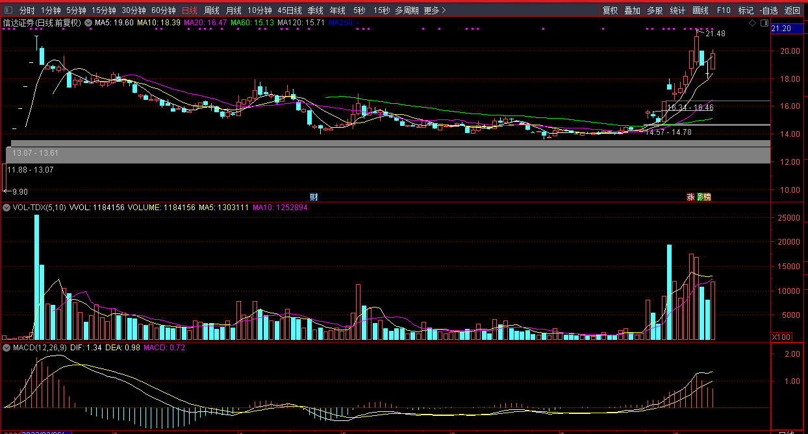Click the 21.20 price label on the axis
This screenshot has width=808, height=434.
781,29
